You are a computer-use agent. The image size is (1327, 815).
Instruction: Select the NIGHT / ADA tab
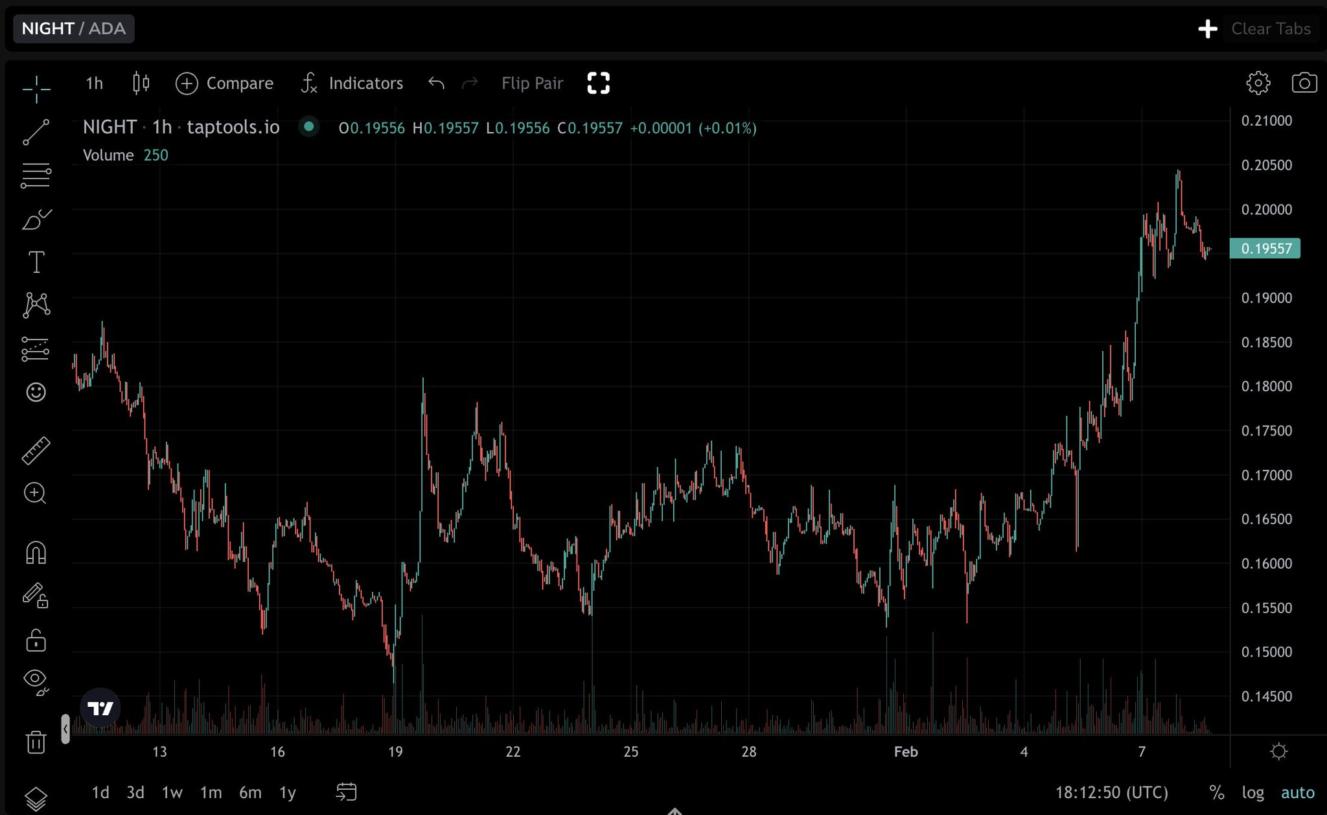[x=73, y=29]
